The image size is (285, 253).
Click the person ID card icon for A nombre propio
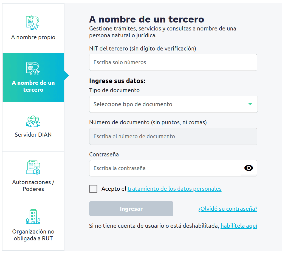pos(33,23)
